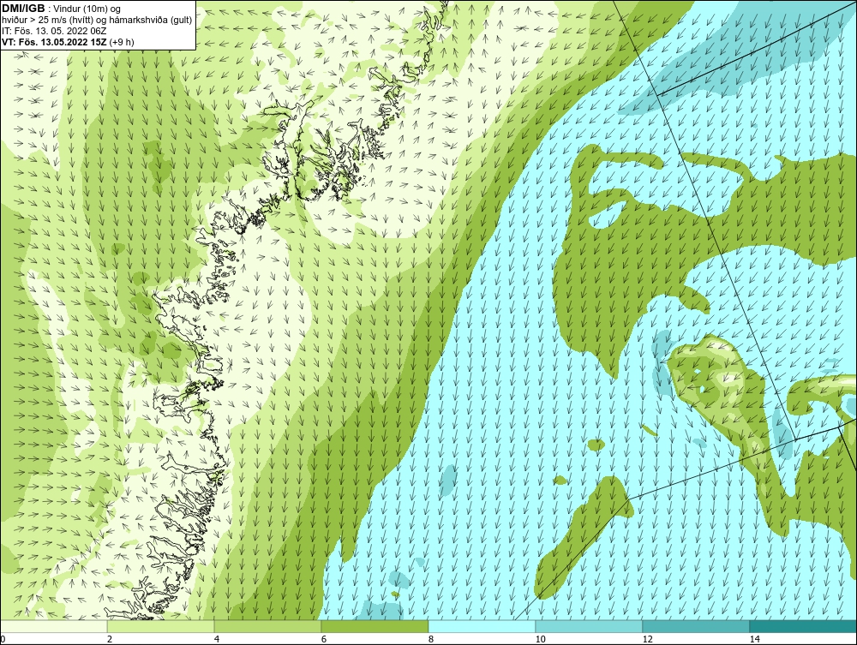Click the 0–2 m/s palest legend swatch
The image size is (857, 645).
pyautogui.click(x=53, y=626)
